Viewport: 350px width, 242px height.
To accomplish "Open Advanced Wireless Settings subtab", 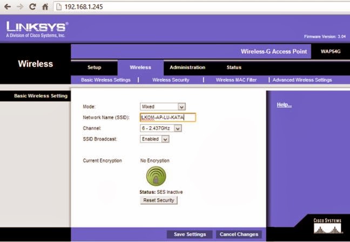I will click(302, 80).
